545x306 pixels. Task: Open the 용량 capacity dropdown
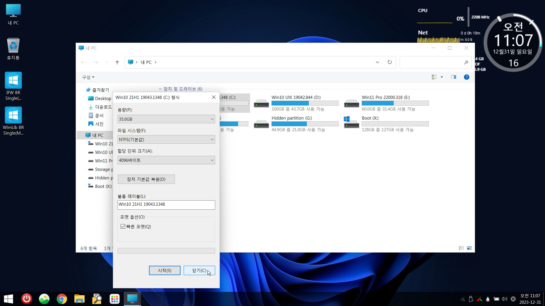[x=166, y=119]
